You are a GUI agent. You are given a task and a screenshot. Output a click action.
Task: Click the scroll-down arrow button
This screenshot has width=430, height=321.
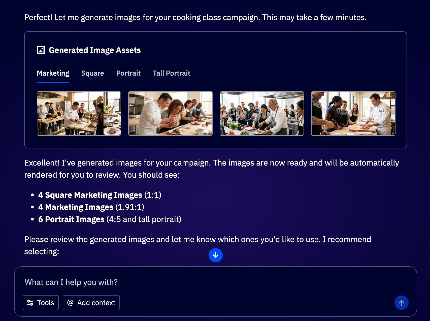(x=216, y=255)
